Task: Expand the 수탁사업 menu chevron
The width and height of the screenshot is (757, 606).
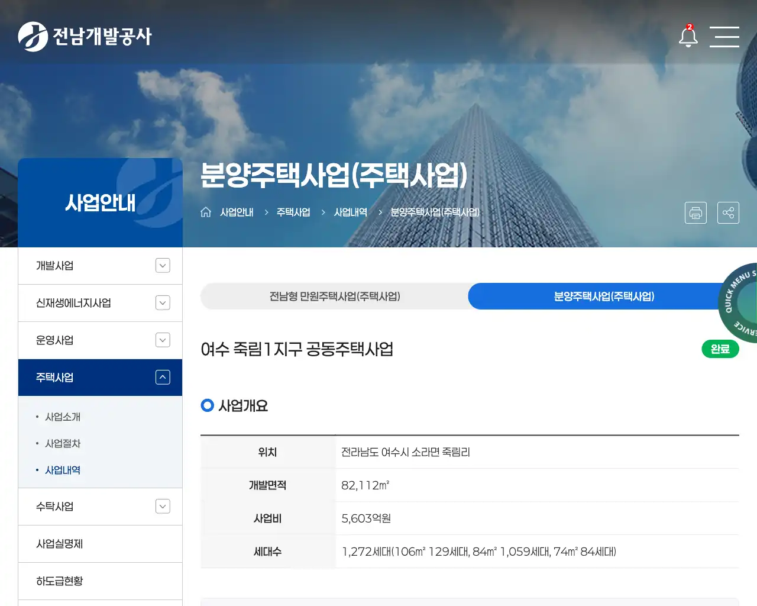Action: 163,507
